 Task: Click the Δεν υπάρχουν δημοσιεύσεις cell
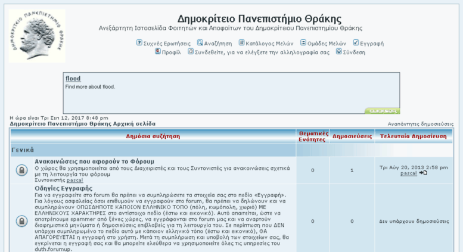[x=414, y=221]
